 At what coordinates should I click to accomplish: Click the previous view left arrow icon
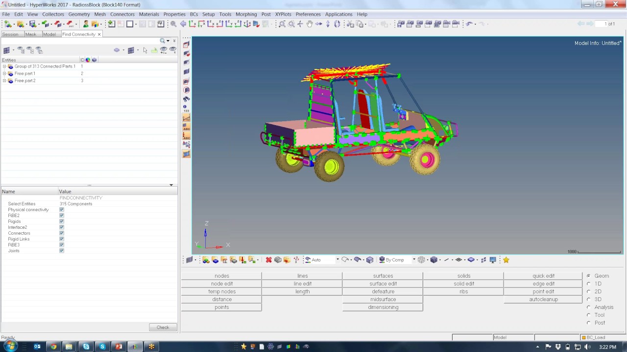(183, 24)
